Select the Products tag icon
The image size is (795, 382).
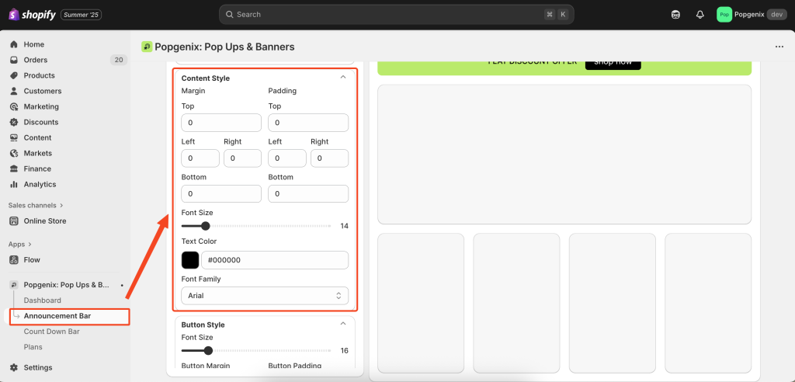[x=14, y=75]
